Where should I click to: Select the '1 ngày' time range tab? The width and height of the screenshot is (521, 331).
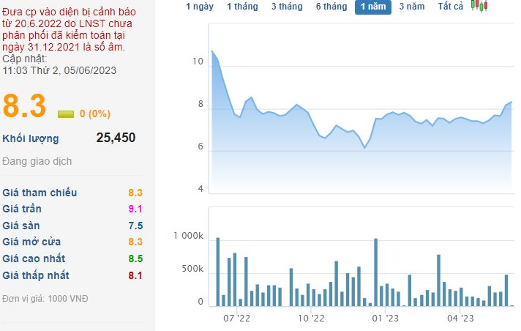pos(199,7)
